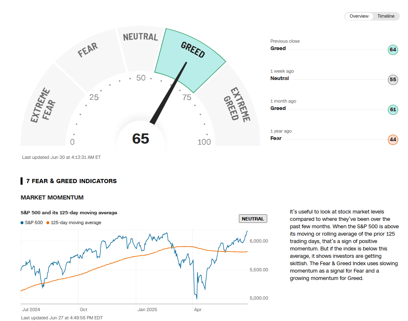The height and width of the screenshot is (321, 408).
Task: Click the orange 125-day moving average legend dot
Action: click(x=48, y=223)
